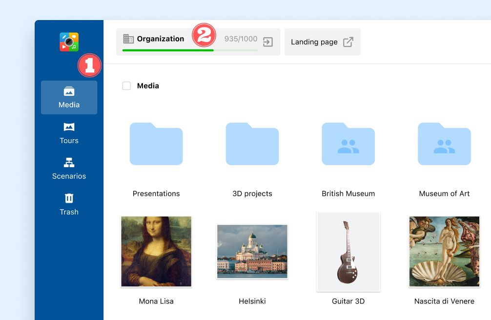Screen dimensions: 491x320
Task: Go to the Trash section
Action: (x=69, y=205)
